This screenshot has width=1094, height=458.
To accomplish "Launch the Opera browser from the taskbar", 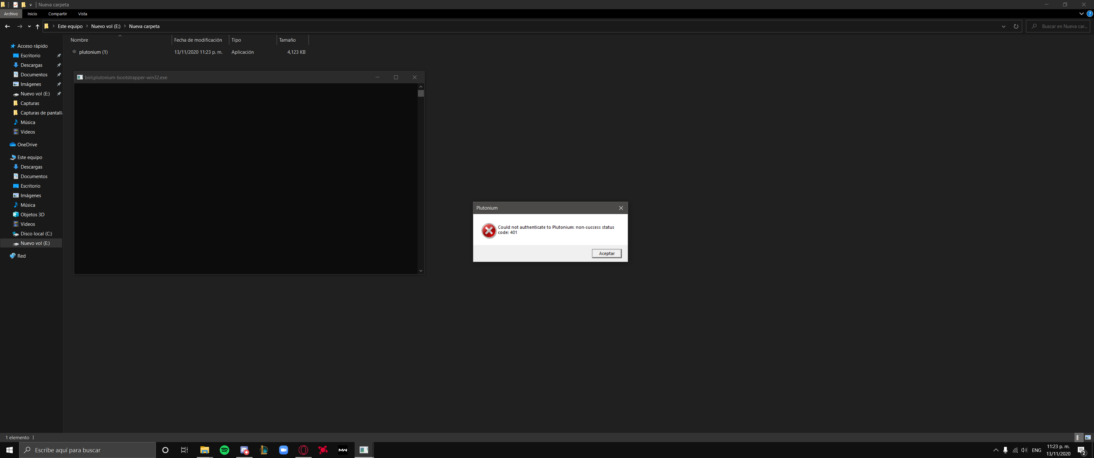I will (x=303, y=450).
